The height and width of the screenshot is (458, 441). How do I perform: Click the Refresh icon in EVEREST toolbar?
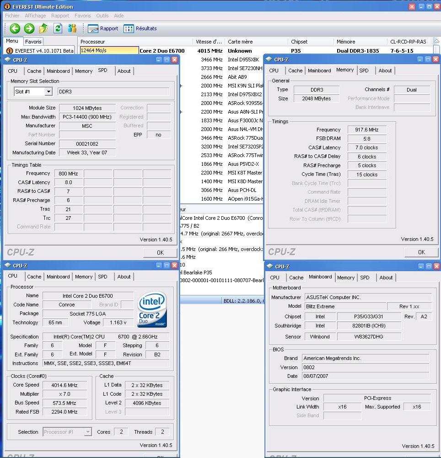pyautogui.click(x=58, y=28)
